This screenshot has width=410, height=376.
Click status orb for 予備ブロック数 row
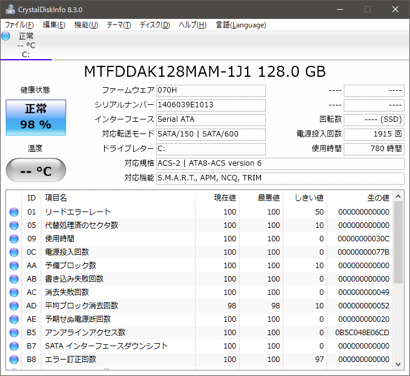tap(14, 266)
